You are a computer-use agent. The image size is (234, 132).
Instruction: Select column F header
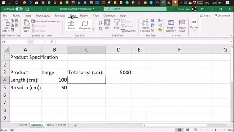tap(179, 50)
